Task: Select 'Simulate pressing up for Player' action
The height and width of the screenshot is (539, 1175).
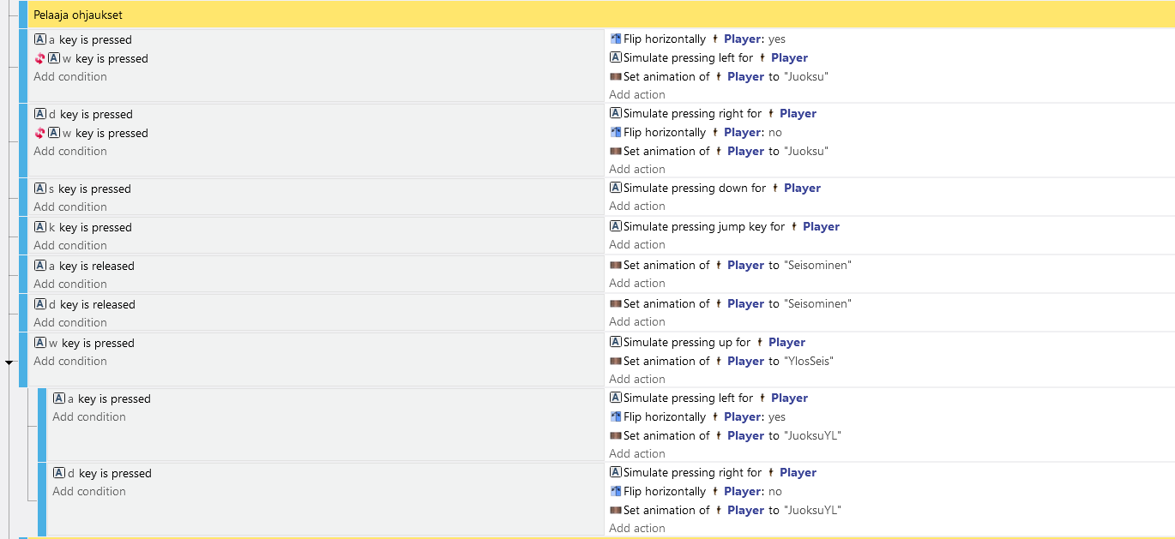Action: [x=708, y=342]
